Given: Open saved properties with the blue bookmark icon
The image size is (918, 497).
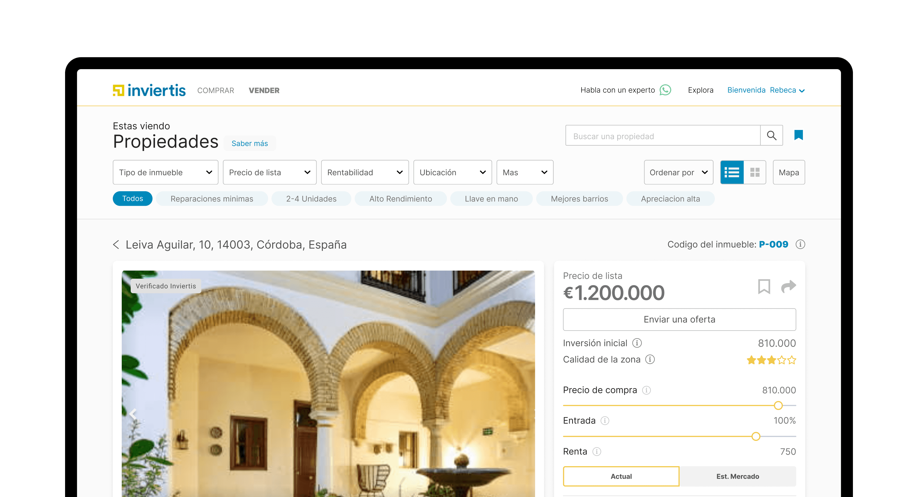Looking at the screenshot, I should click(x=798, y=135).
